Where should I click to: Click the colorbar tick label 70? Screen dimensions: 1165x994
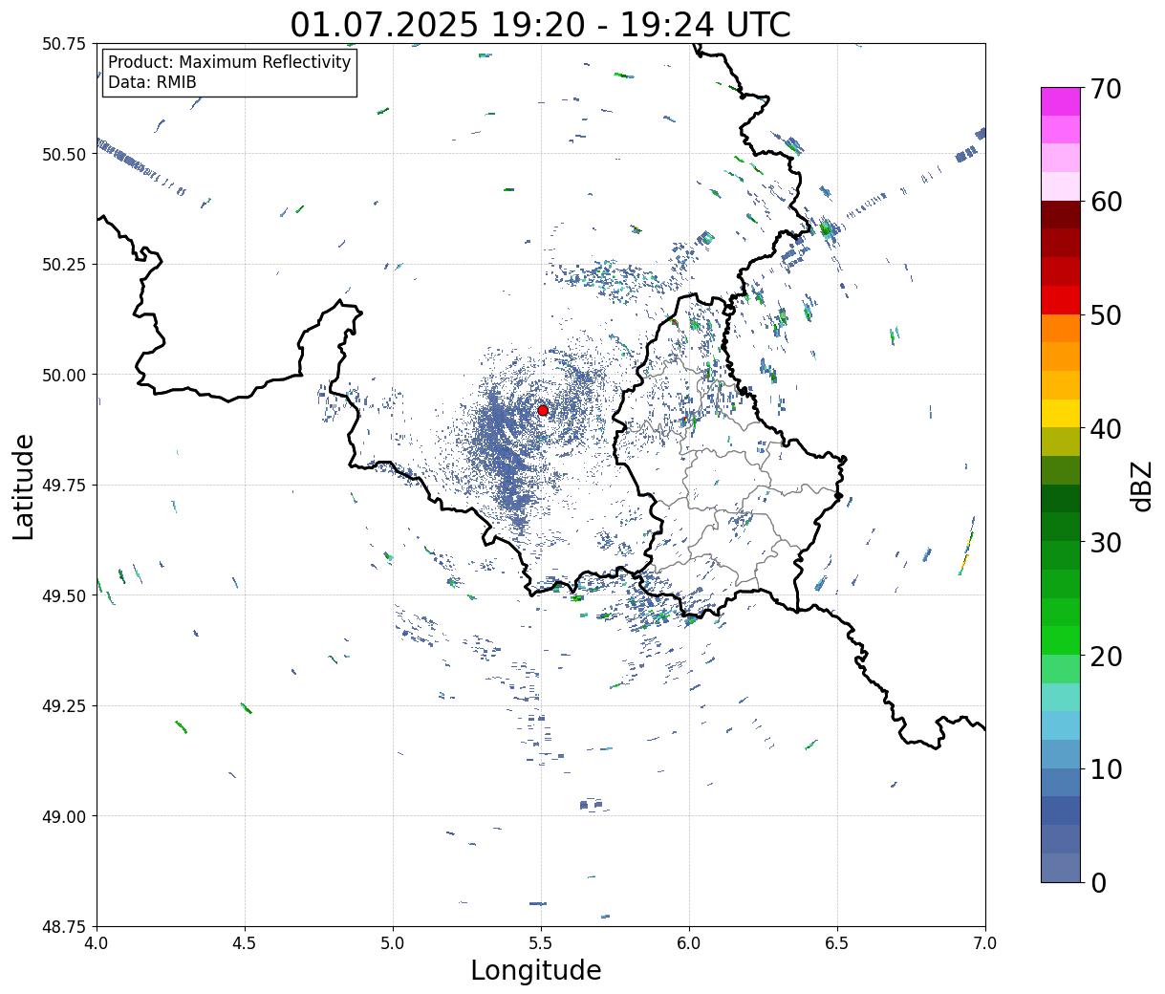coord(1105,89)
